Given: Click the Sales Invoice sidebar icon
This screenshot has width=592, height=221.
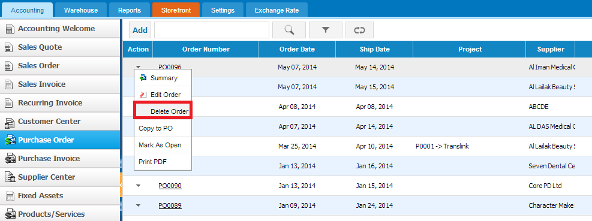Looking at the screenshot, I should pos(8,84).
